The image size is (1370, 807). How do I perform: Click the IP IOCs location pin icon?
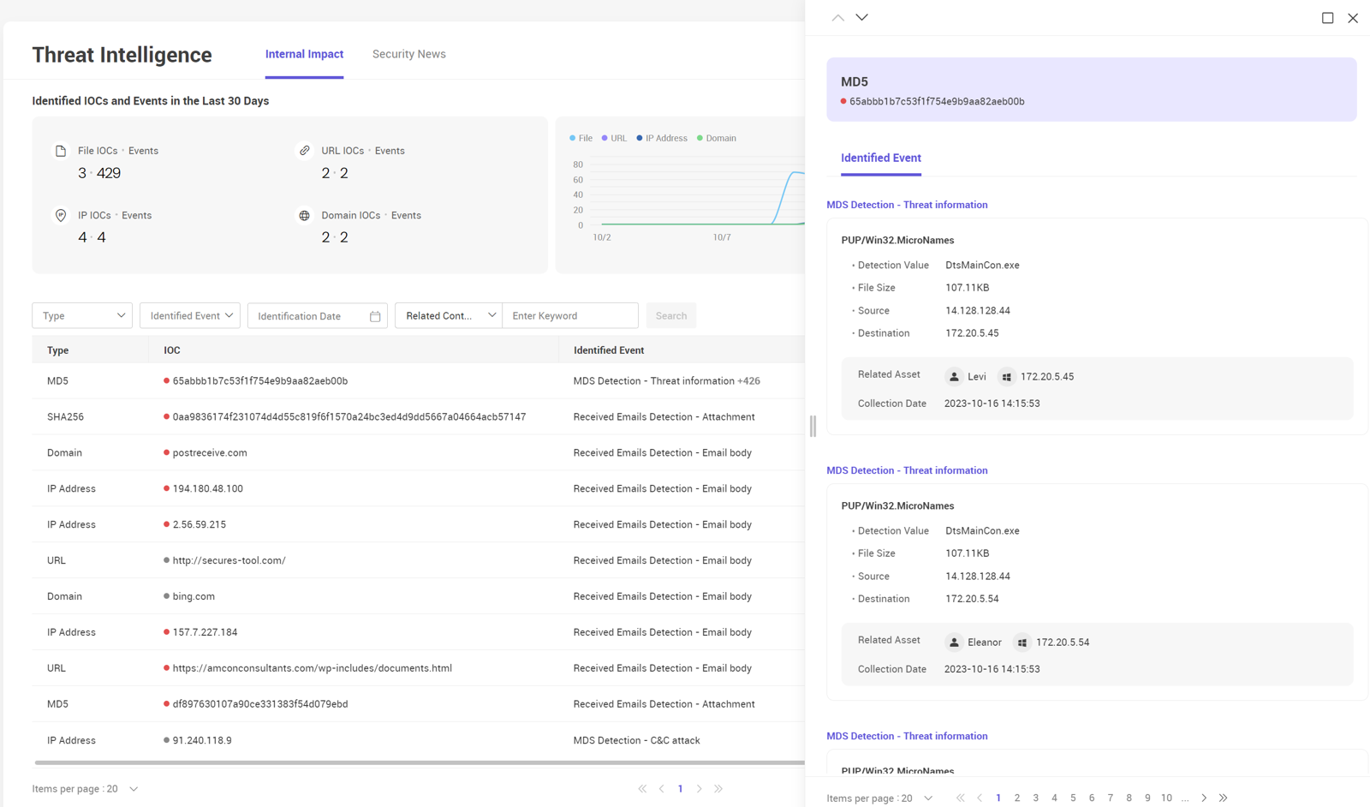point(61,216)
